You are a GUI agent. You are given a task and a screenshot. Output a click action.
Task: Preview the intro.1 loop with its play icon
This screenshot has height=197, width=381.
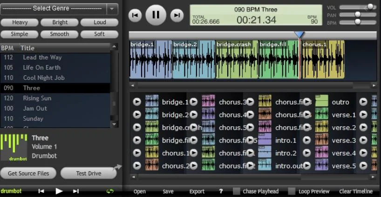pos(250,140)
